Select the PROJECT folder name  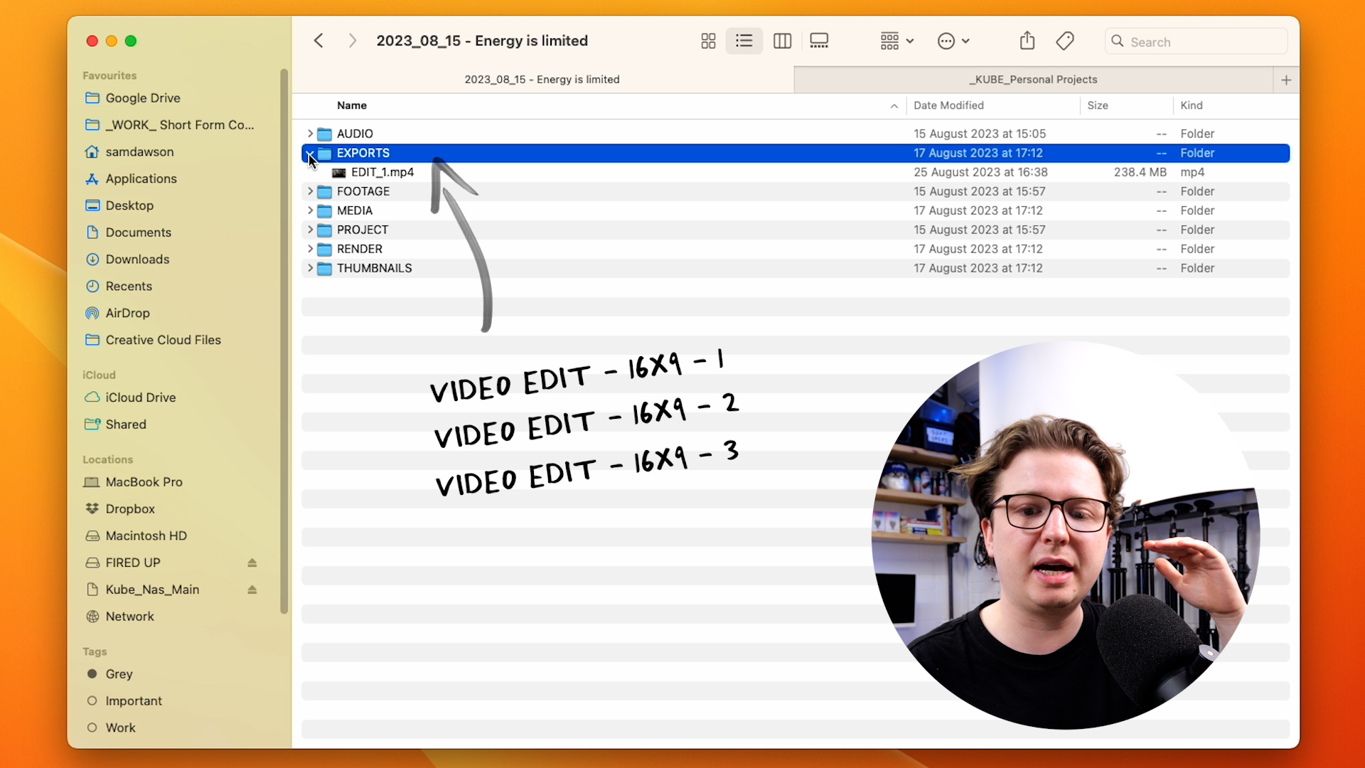(x=363, y=230)
